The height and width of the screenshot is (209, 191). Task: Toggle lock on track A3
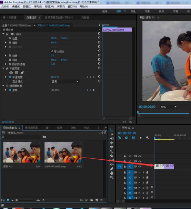(124, 182)
